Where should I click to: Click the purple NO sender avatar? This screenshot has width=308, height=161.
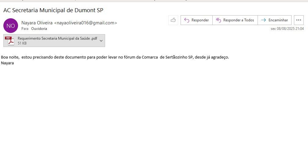pyautogui.click(x=11, y=26)
